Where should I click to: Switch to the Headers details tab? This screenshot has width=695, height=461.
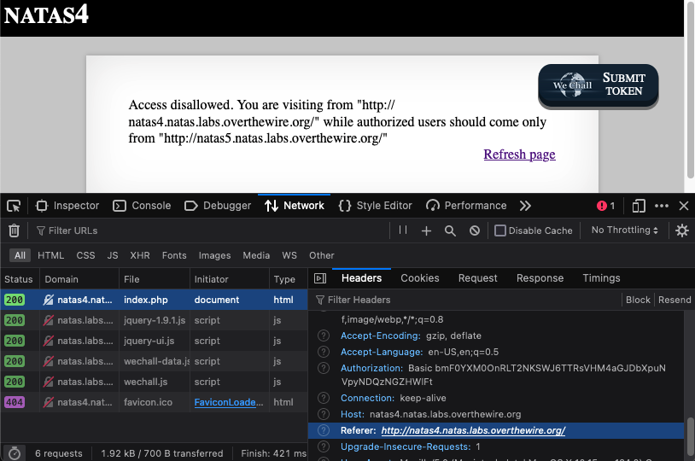[361, 278]
